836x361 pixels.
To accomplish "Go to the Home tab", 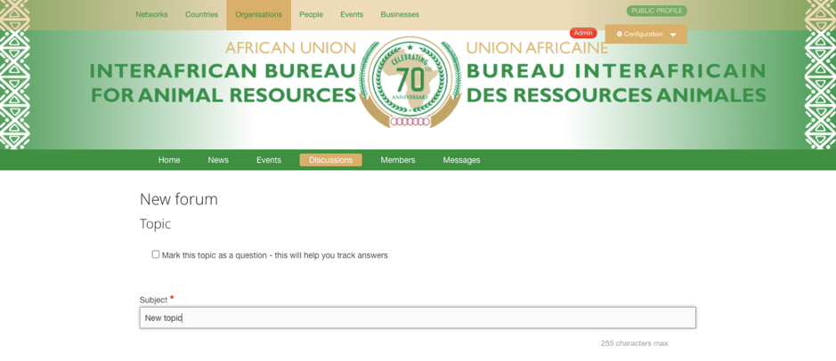I will click(x=169, y=160).
